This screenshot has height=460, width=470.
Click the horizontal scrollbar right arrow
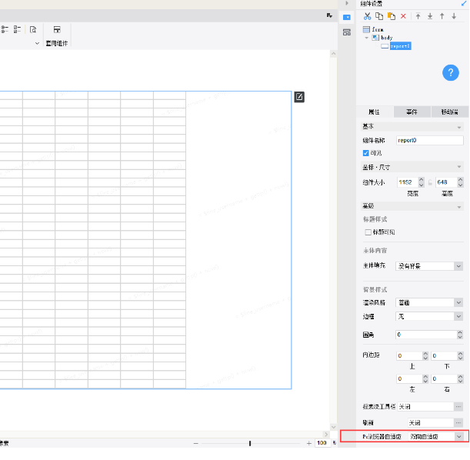coord(326,434)
